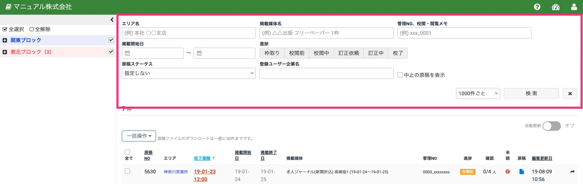Click the 関東ブロック tree label
Image resolution: width=583 pixels, height=184 pixels.
pos(26,40)
